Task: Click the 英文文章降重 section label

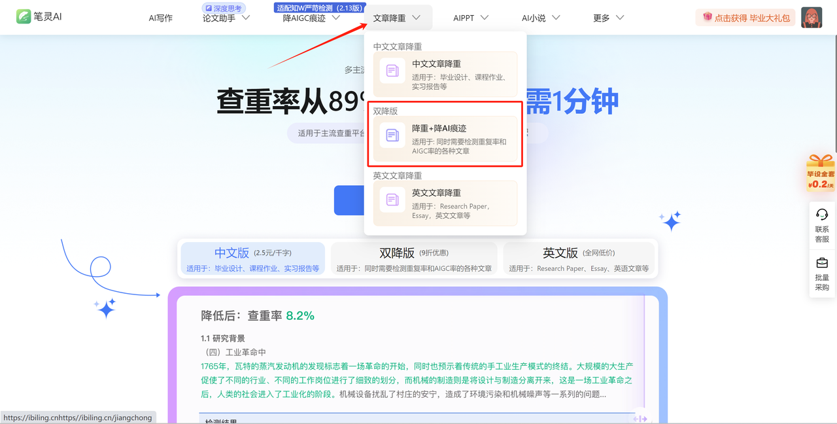Action: [x=398, y=175]
